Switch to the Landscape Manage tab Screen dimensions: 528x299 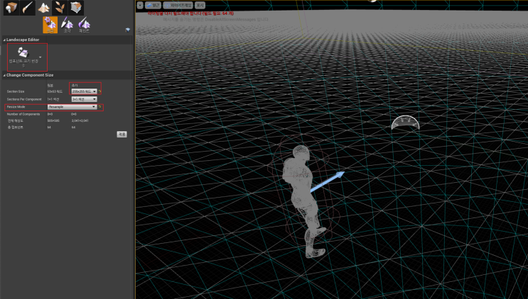[x=50, y=26]
